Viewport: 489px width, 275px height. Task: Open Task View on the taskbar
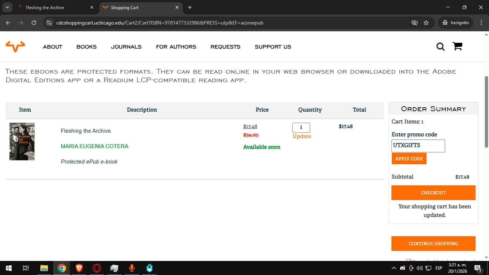coord(26,268)
